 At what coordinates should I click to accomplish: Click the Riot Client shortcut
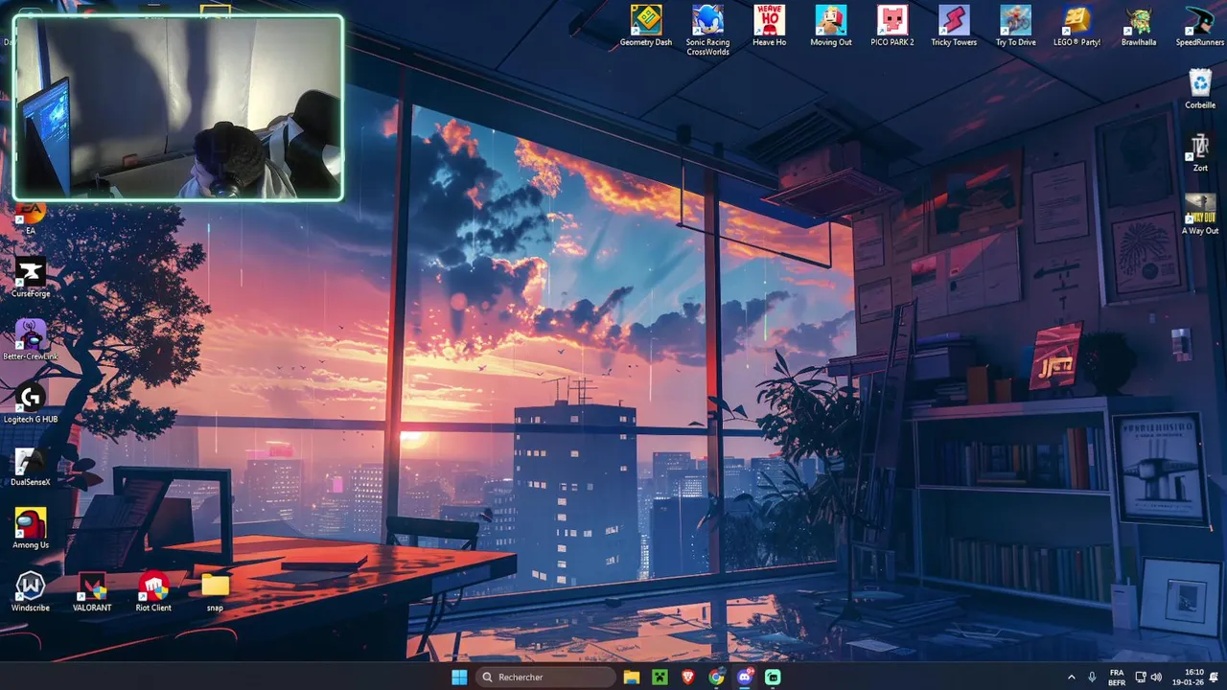(153, 591)
